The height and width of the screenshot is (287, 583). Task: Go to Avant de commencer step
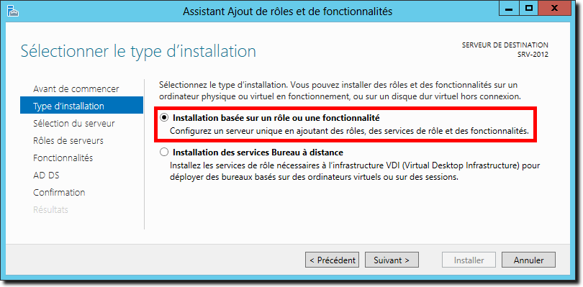point(76,89)
